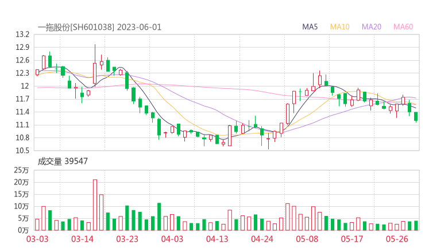Click the MA60 legend label
The height and width of the screenshot is (252, 425).
pos(403,27)
